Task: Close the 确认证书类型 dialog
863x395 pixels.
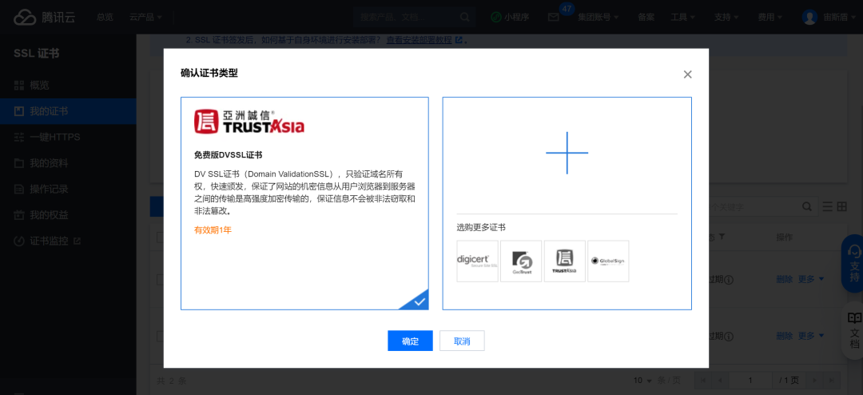Action: tap(687, 74)
